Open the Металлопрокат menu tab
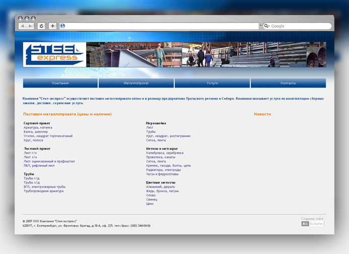Viewport: 349px width, 254px height. pos(136,83)
